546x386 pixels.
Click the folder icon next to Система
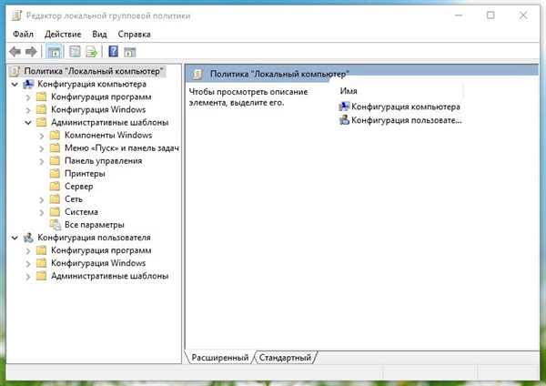pos(55,212)
